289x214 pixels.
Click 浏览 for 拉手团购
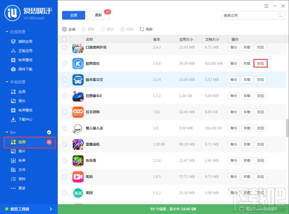[x=260, y=112]
